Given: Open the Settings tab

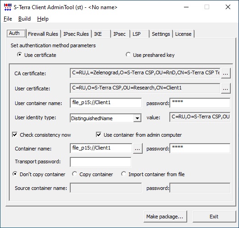Looking at the screenshot, I should click(x=161, y=34).
